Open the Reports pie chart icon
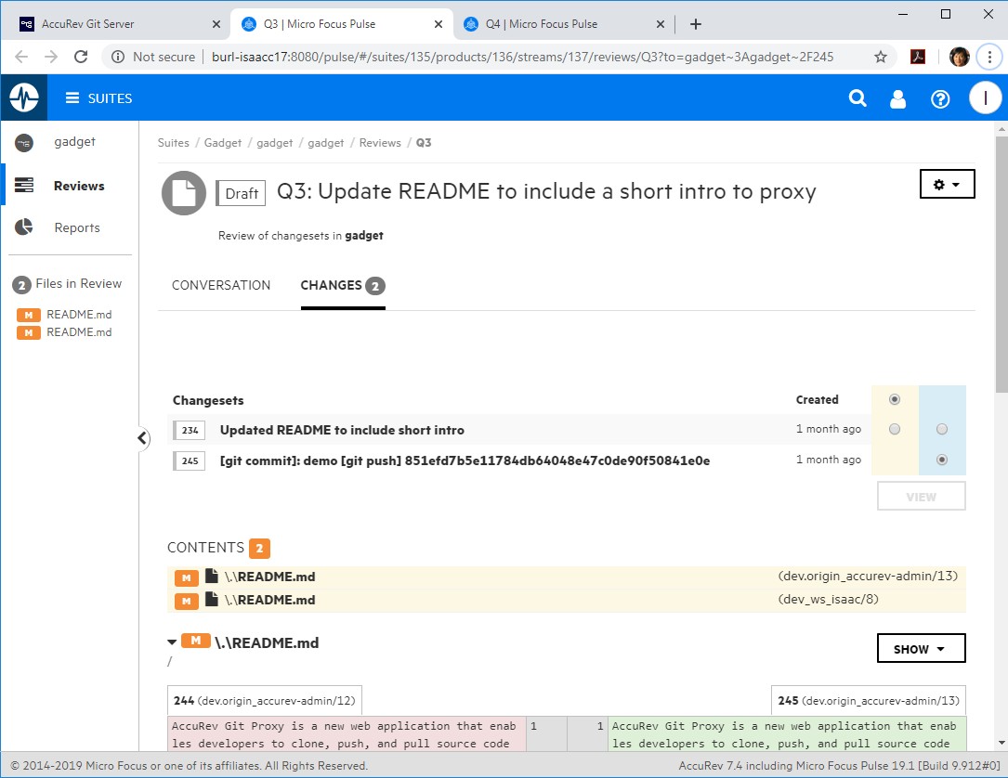1008x778 pixels. [x=24, y=227]
